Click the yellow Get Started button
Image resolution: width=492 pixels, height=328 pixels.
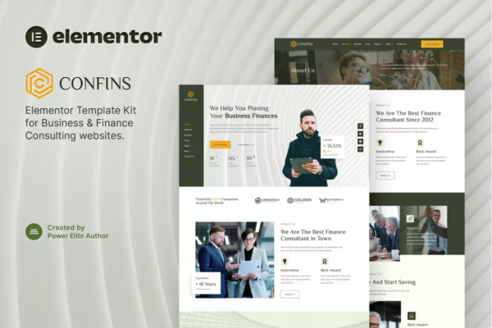(x=220, y=143)
